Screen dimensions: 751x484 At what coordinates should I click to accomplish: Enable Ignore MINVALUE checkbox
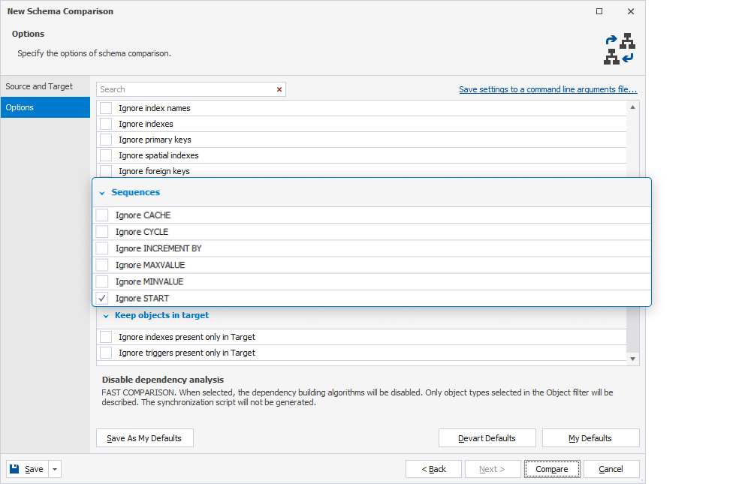102,281
